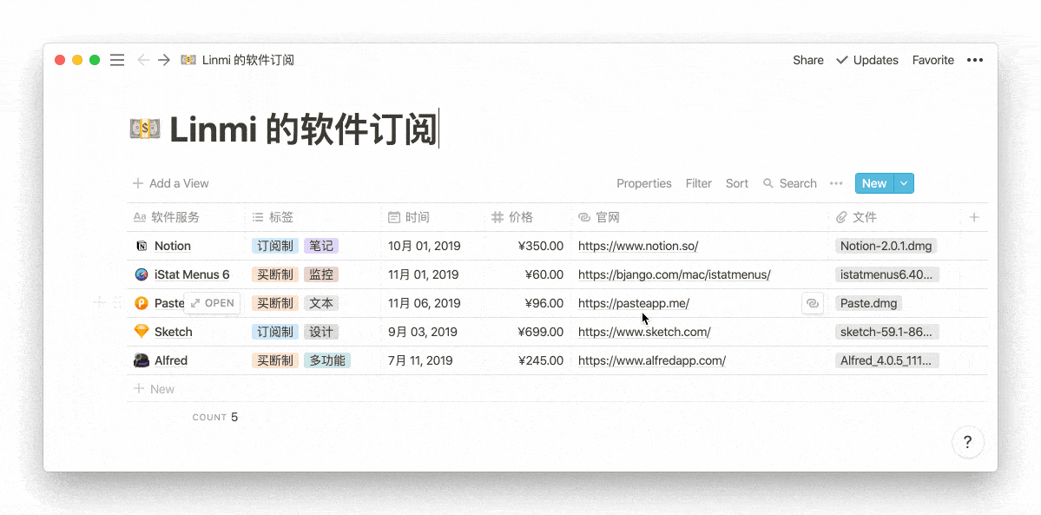This screenshot has height=515, width=1041.
Task: Click the 监控 tag in iStat Menus row
Action: [321, 275]
